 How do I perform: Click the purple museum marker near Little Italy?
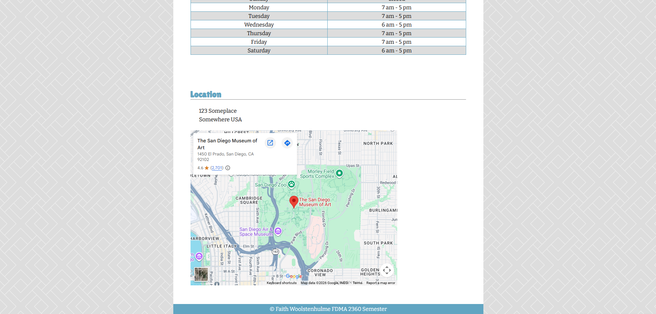pyautogui.click(x=199, y=256)
